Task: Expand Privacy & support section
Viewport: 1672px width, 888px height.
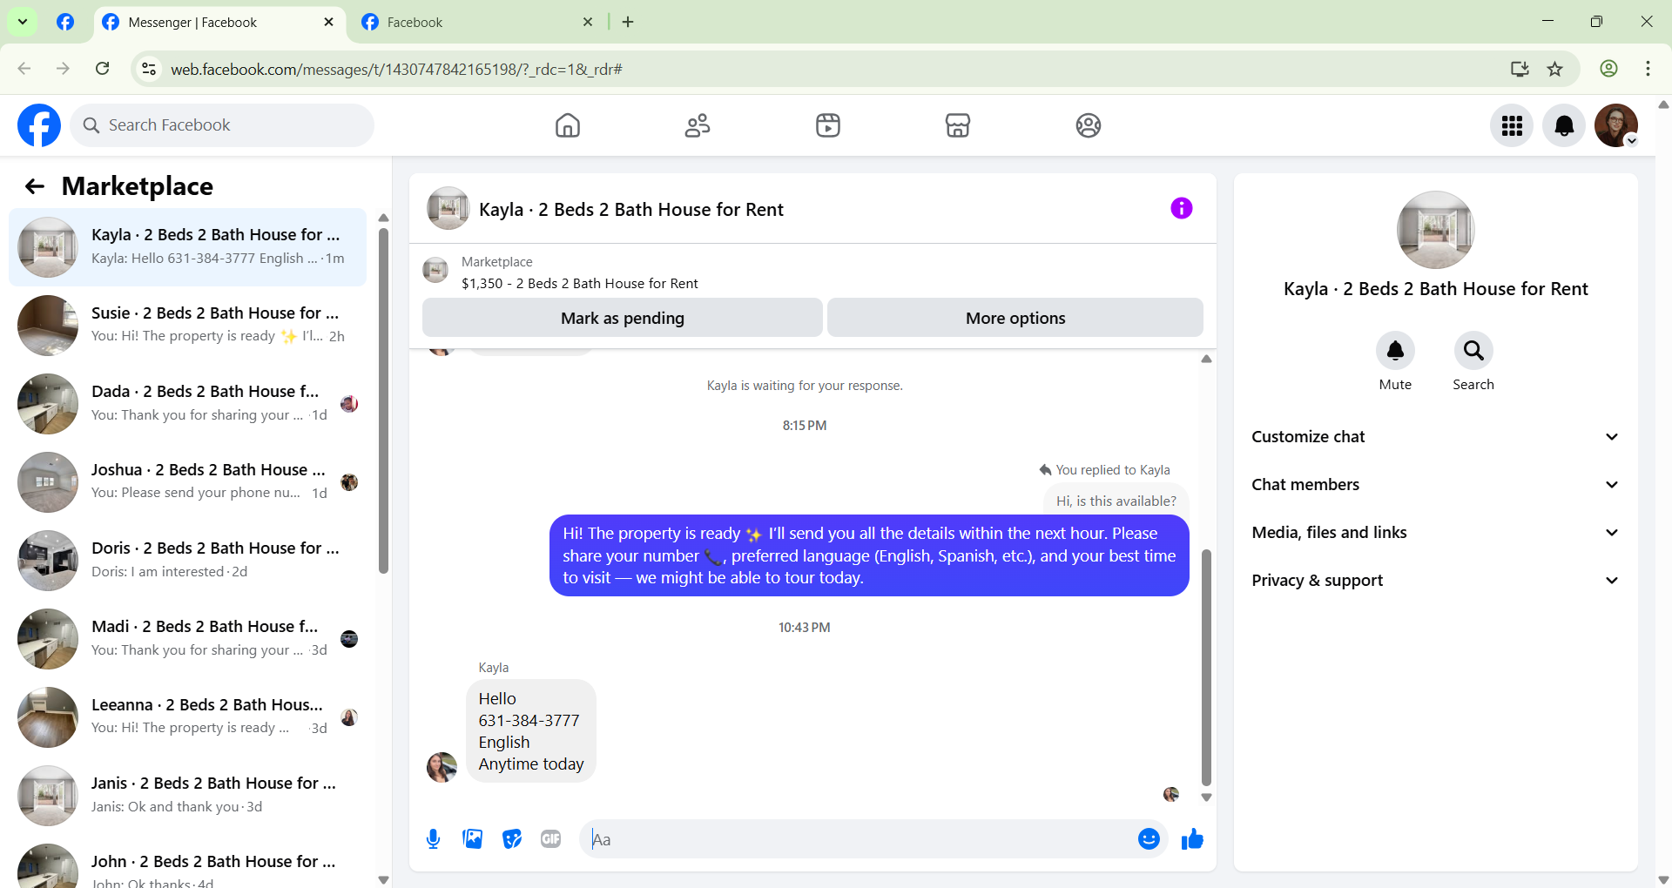Action: click(x=1435, y=581)
